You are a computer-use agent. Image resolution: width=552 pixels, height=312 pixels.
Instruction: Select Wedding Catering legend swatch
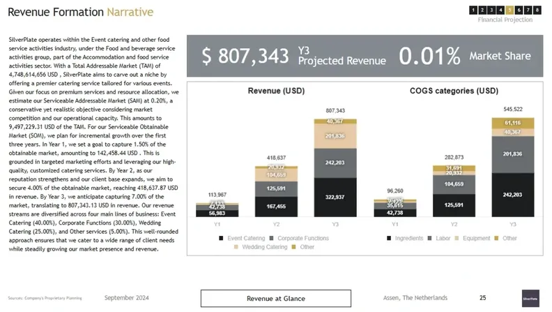coord(236,247)
